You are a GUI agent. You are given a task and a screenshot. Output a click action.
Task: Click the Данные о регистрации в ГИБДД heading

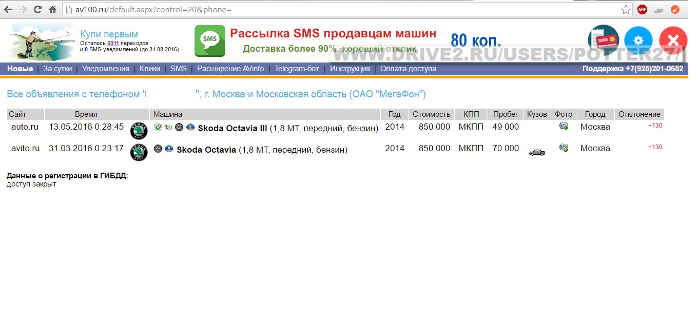67,176
